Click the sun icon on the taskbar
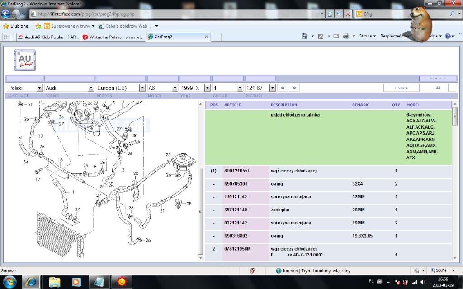 121,282
